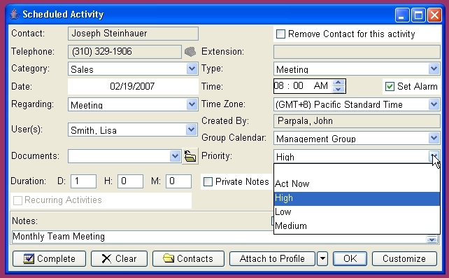Screen dimensions: 449x278
Task: Click the Created By value Parpala, John
Action: (357, 121)
